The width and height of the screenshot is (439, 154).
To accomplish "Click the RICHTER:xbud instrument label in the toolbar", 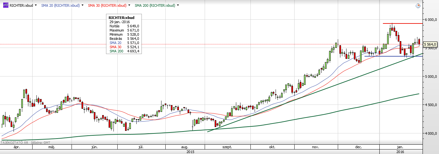I will (21, 5).
